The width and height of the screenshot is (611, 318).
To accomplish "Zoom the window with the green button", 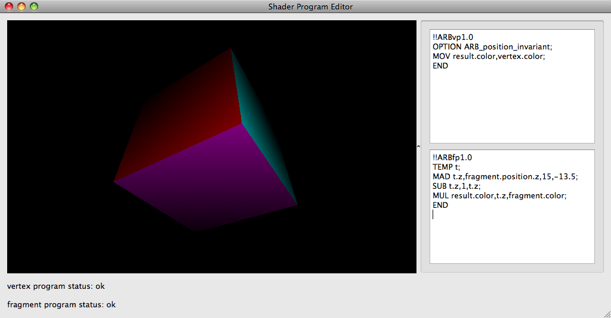I will (34, 7).
